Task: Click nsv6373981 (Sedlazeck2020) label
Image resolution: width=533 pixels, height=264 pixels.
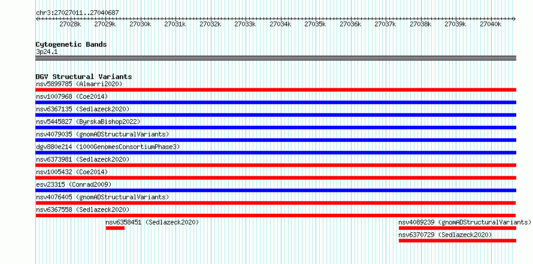Action: (83, 159)
